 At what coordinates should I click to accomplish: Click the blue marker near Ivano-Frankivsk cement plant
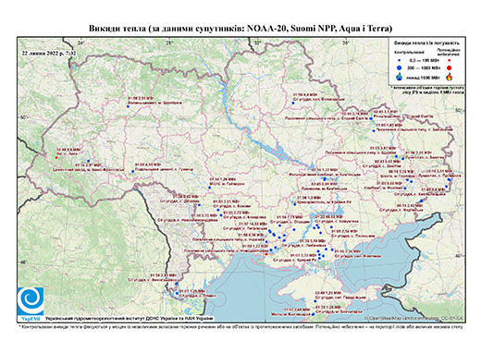(x=89, y=161)
